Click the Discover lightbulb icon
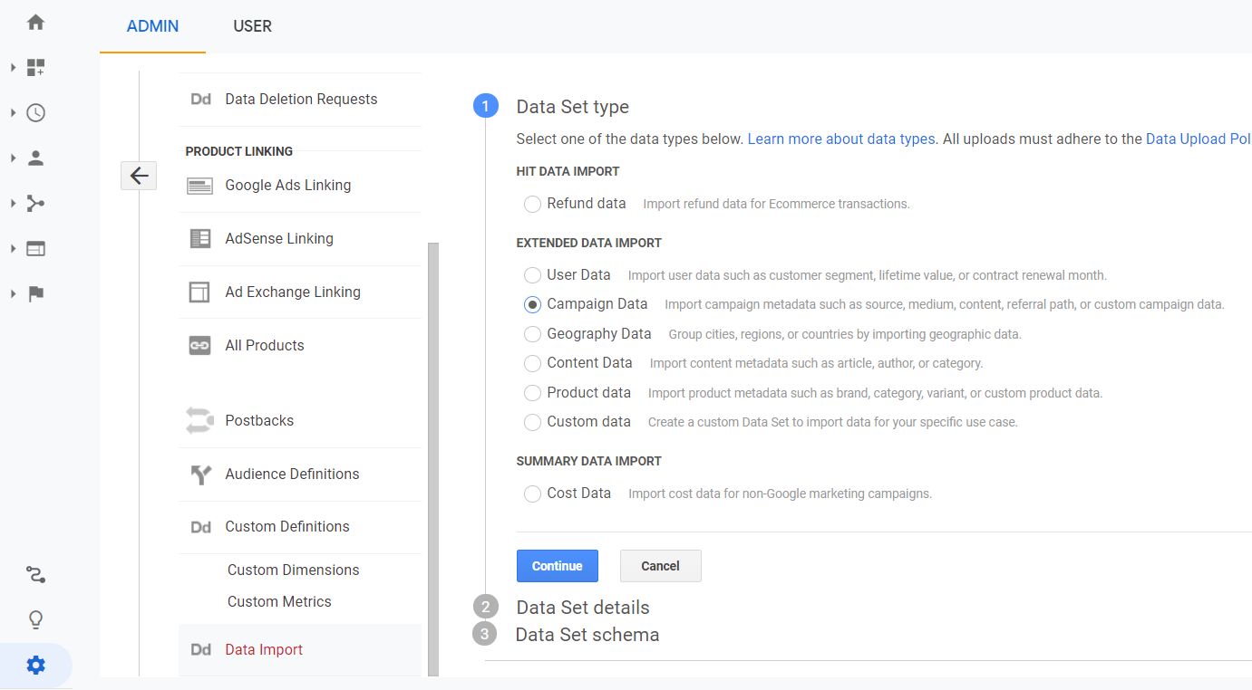 tap(34, 618)
